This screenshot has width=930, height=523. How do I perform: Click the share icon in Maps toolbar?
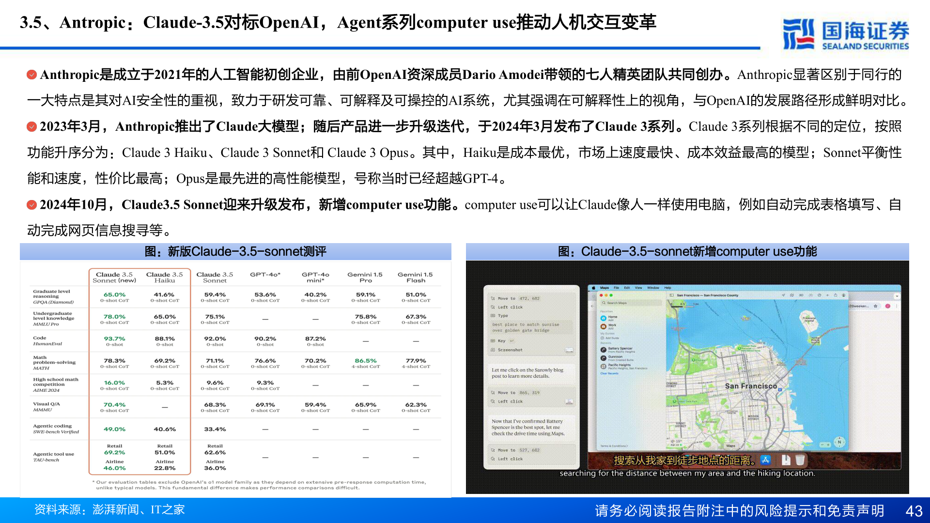pyautogui.click(x=836, y=295)
